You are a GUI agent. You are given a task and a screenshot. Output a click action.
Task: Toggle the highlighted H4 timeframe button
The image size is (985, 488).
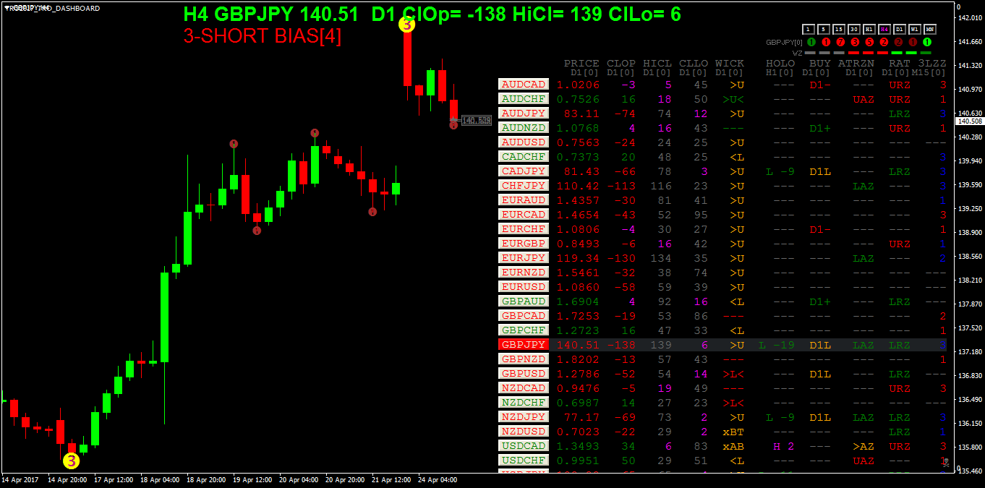click(x=884, y=29)
